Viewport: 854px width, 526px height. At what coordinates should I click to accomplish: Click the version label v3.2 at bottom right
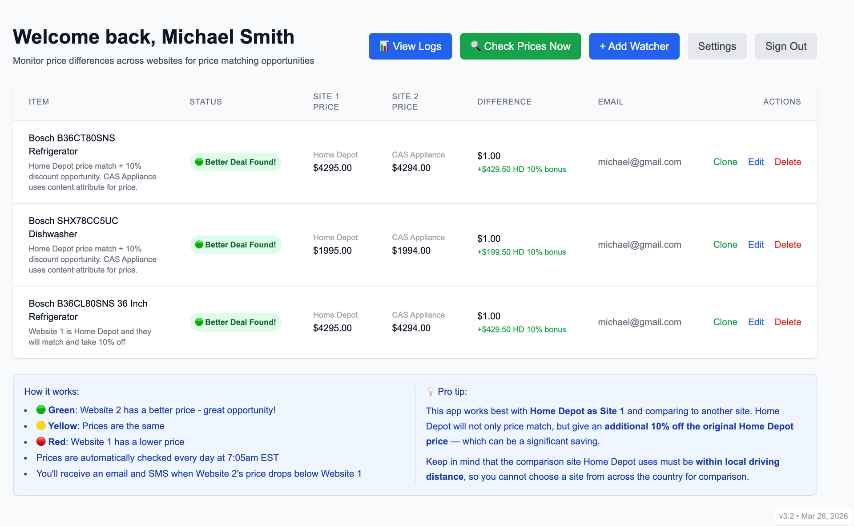pyautogui.click(x=787, y=516)
